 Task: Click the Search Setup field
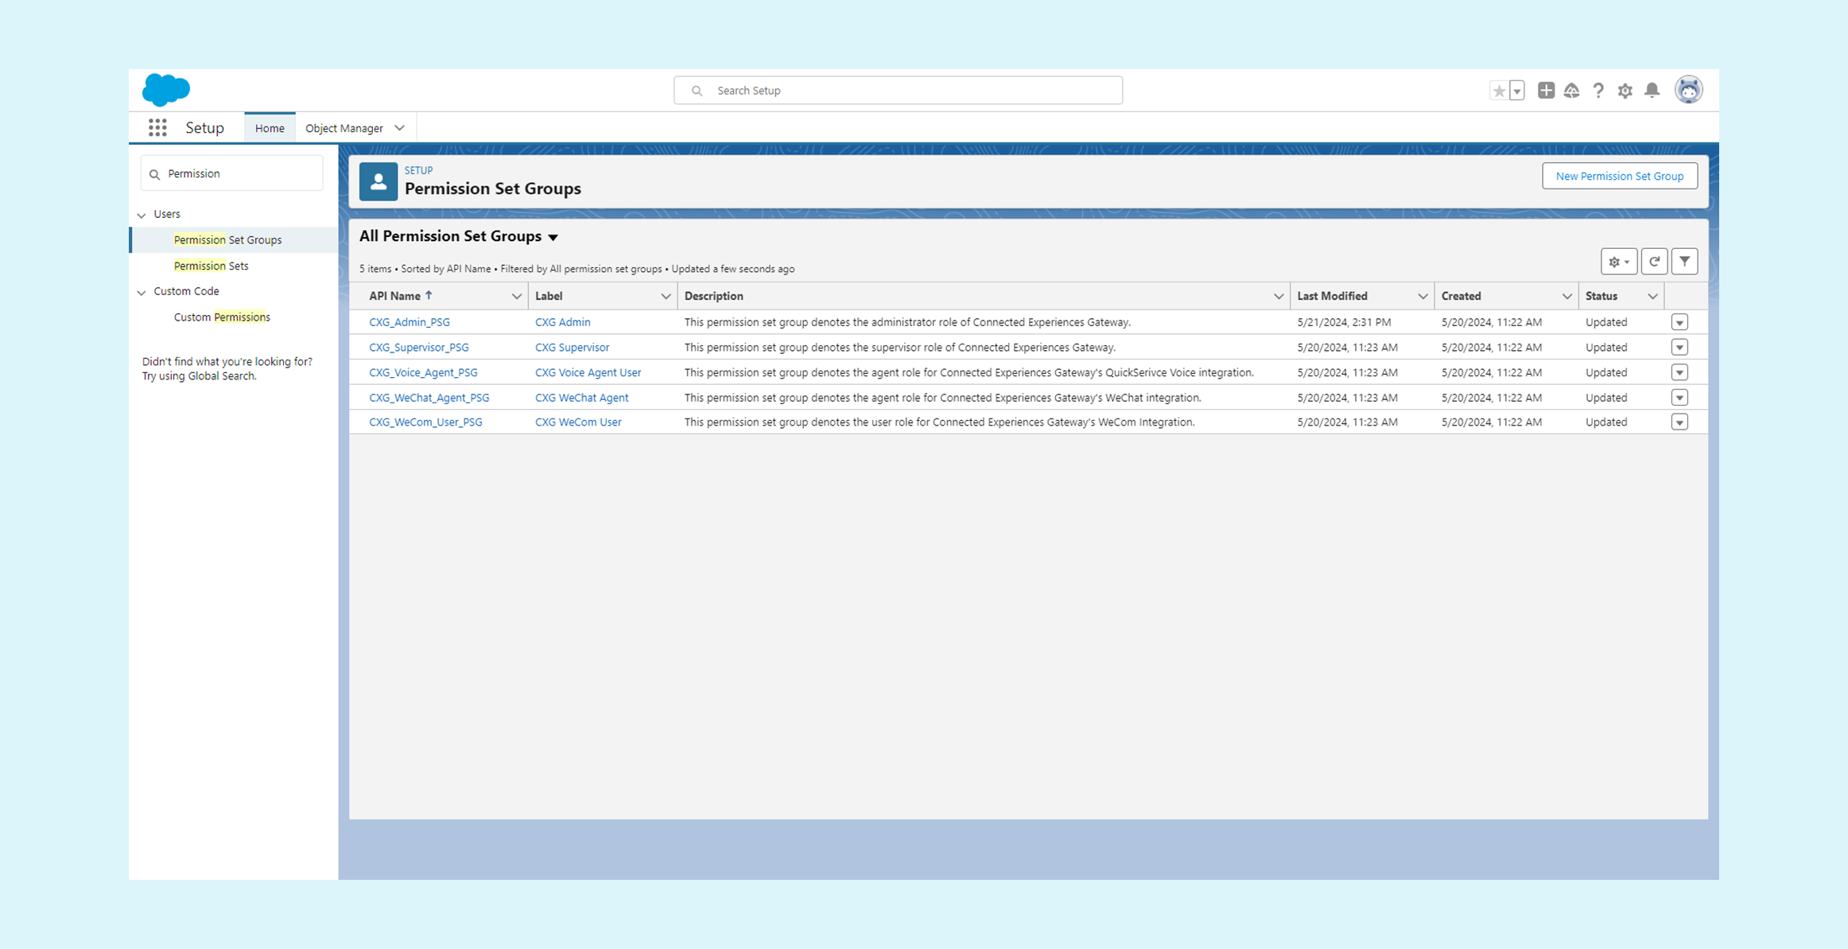pos(898,91)
